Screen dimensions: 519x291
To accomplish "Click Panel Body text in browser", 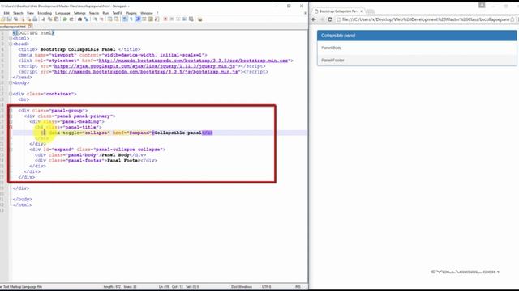I will 332,48.
